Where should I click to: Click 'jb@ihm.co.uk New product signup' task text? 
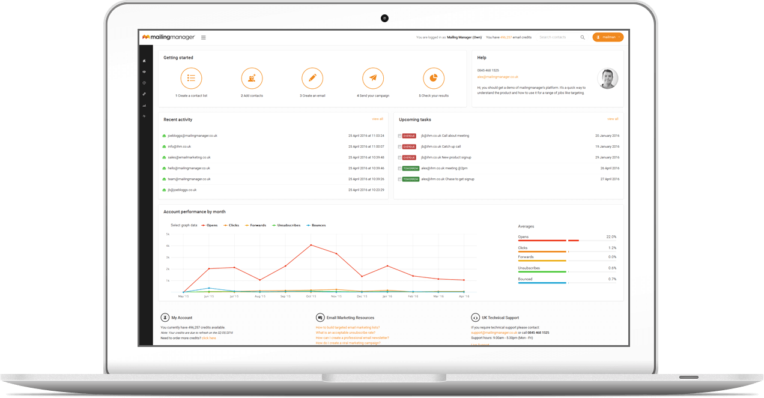pyautogui.click(x=446, y=157)
